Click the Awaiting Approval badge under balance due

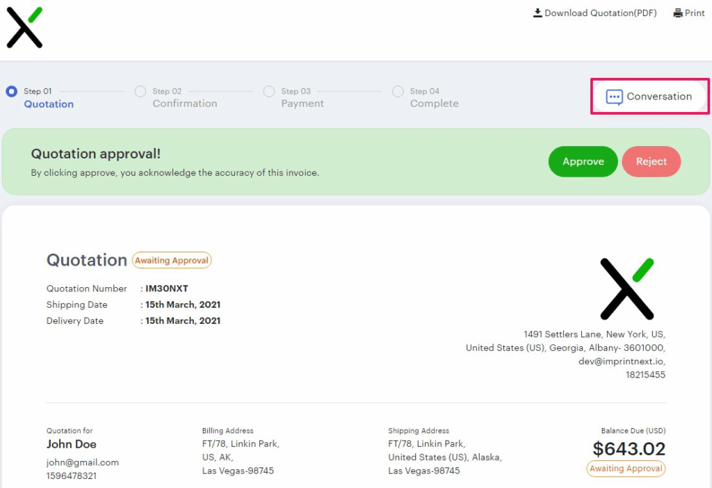click(x=626, y=469)
